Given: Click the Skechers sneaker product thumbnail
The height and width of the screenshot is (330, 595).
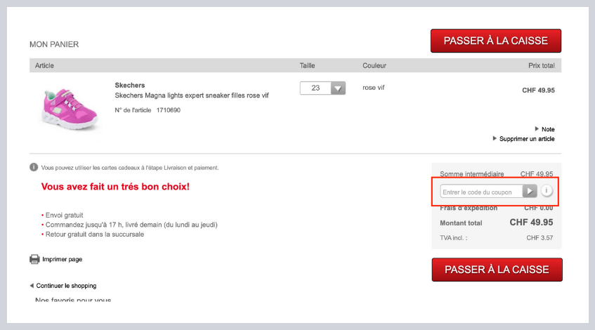Looking at the screenshot, I should pos(70,110).
